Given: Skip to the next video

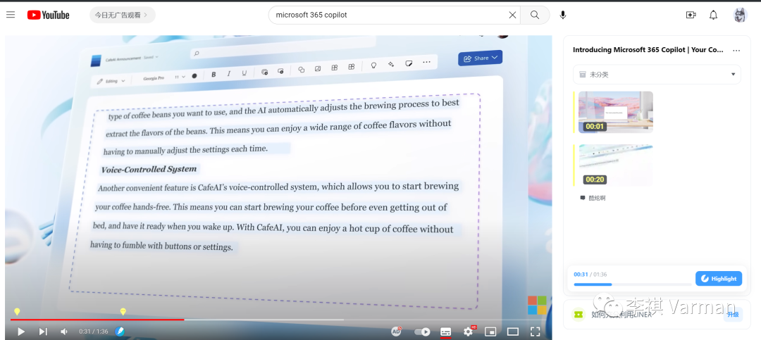Looking at the screenshot, I should click(43, 332).
